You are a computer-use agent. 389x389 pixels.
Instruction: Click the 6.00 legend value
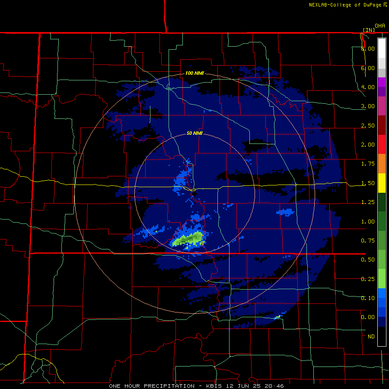click(368, 68)
